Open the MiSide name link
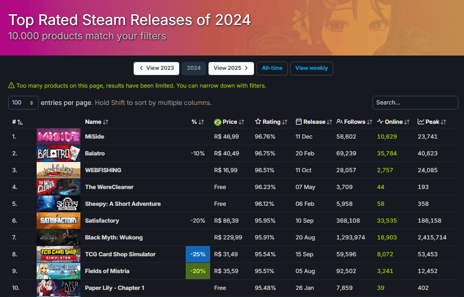464x297 pixels. point(95,137)
